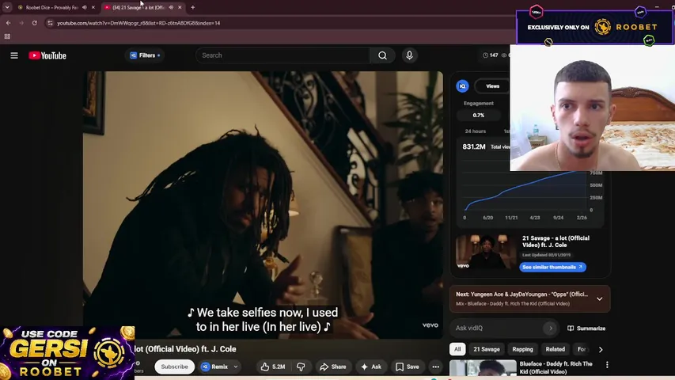
Task: Mute audio on the Roobet Dice tab
Action: coord(85,7)
